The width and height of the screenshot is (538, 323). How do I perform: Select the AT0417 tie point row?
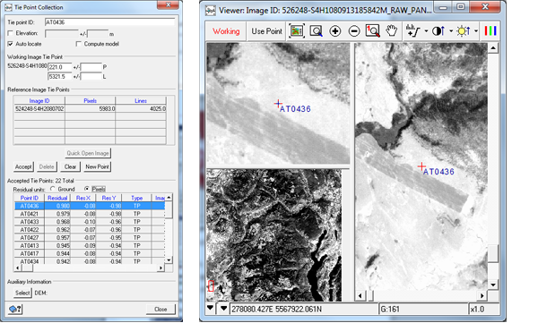point(90,253)
